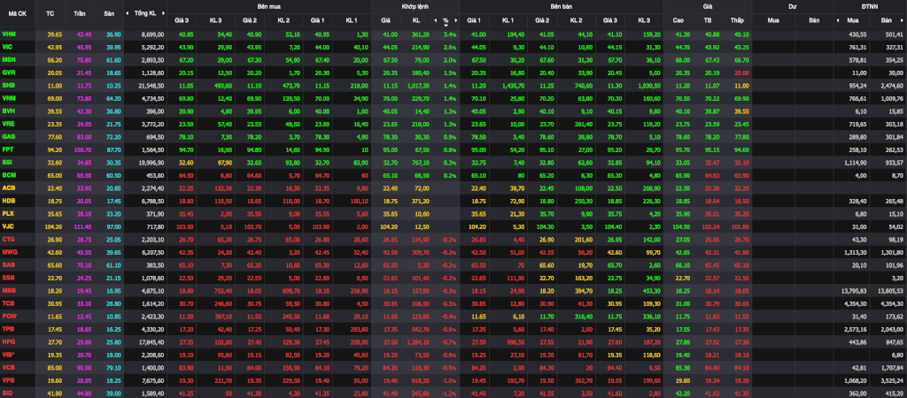907x398 pixels.
Task: Click the Dư group header
Action: point(793,5)
